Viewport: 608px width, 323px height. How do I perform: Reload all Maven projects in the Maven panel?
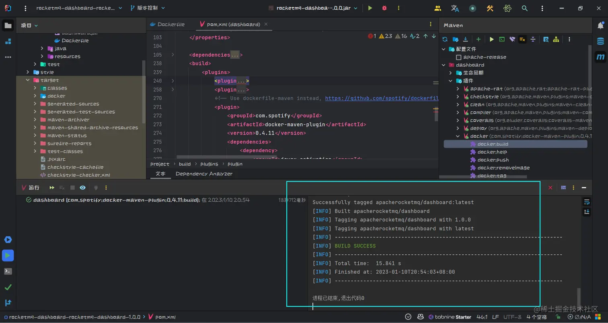[445, 39]
